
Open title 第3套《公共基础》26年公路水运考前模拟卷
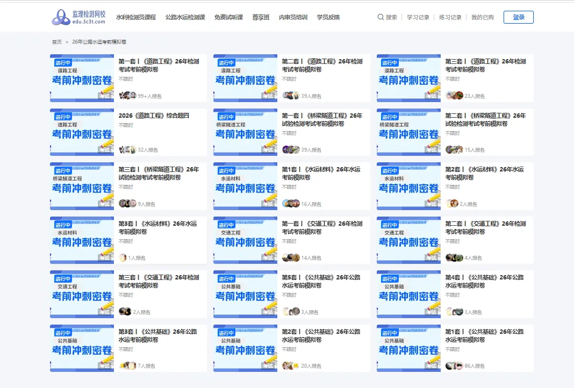158,336
